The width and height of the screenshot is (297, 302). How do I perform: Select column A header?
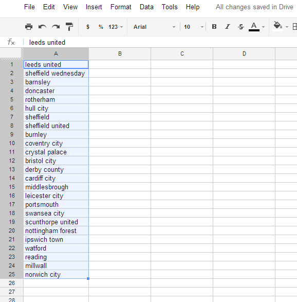click(x=56, y=54)
